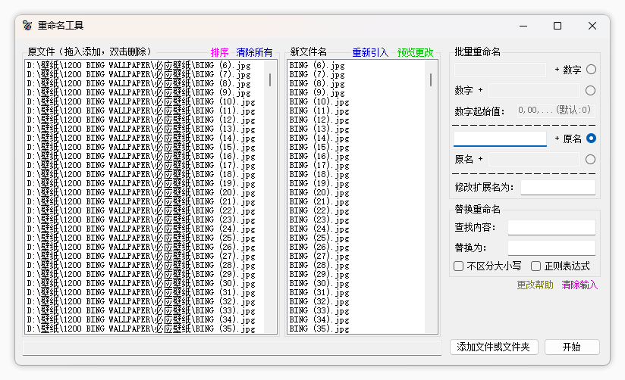This screenshot has height=380, width=625.
Task: Select the '原名 +' radio button
Action: (x=591, y=160)
